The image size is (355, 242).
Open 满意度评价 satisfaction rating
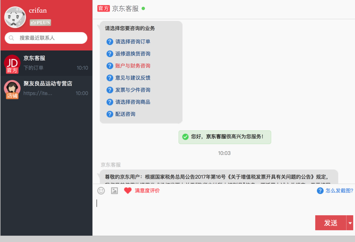(x=147, y=191)
